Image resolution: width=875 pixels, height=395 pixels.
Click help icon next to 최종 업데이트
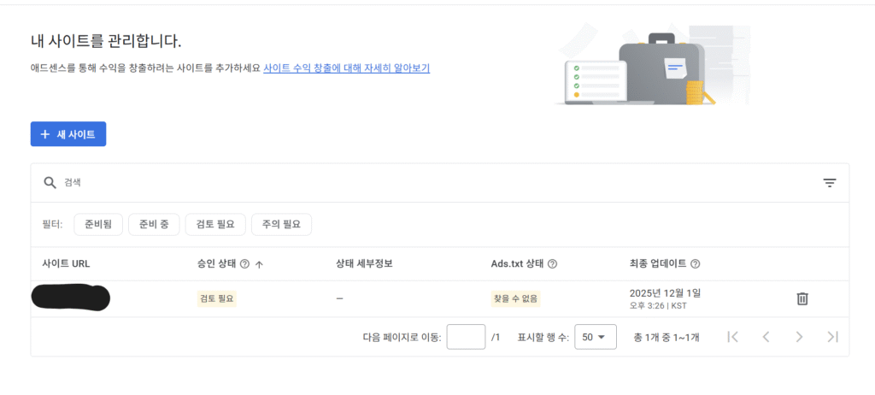pyautogui.click(x=696, y=264)
